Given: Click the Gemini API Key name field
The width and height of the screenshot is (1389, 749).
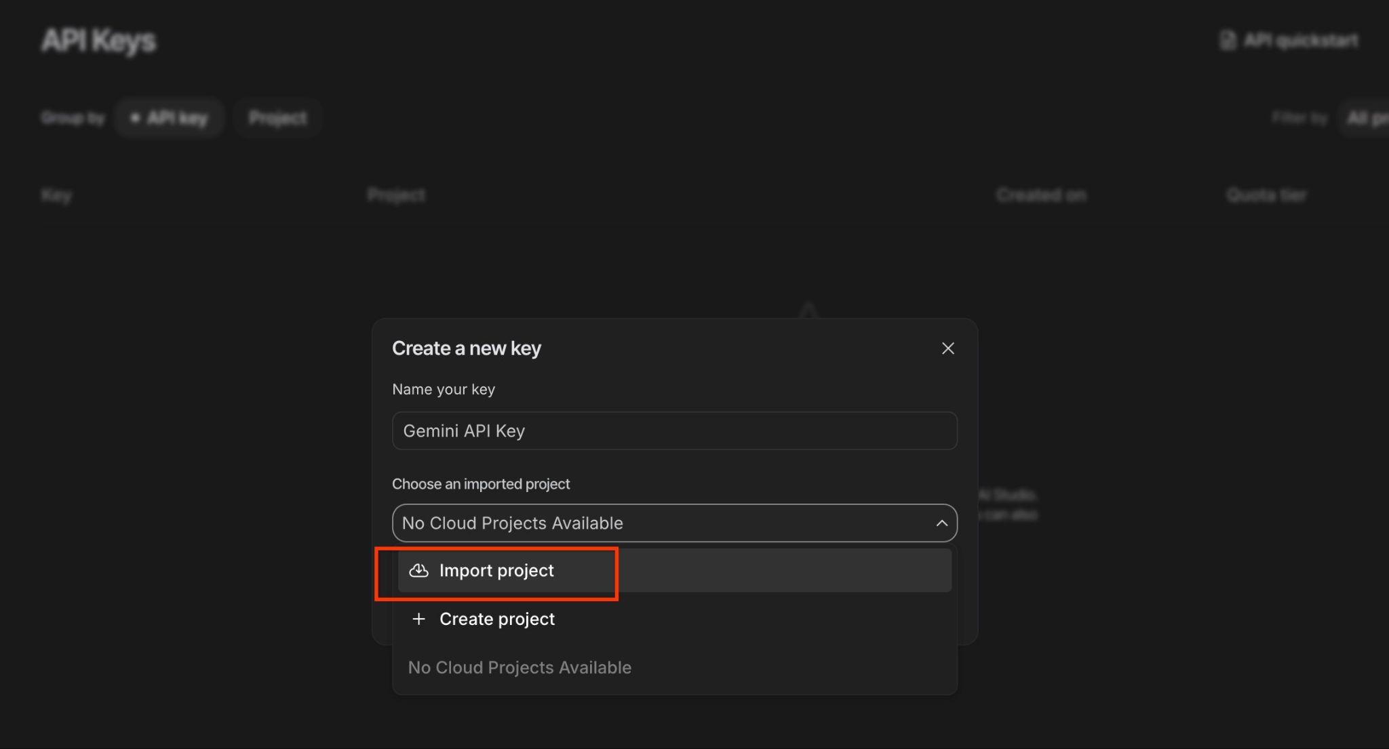Looking at the screenshot, I should point(674,431).
